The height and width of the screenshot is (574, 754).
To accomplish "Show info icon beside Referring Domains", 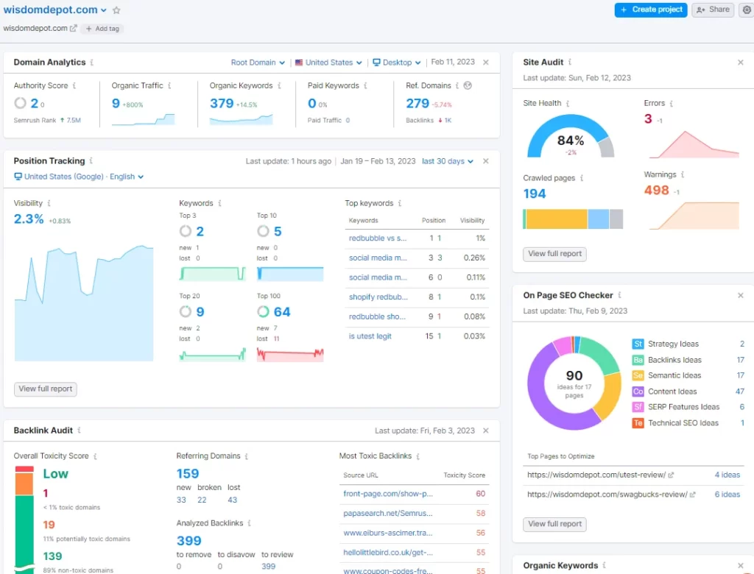I will 246,456.
